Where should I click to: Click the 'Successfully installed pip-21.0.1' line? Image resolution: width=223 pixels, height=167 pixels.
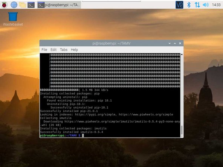[69, 111]
